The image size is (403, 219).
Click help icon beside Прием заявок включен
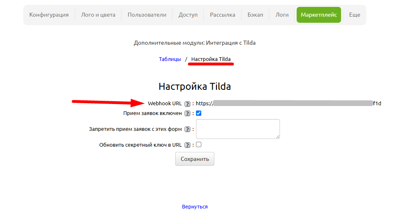click(187, 113)
